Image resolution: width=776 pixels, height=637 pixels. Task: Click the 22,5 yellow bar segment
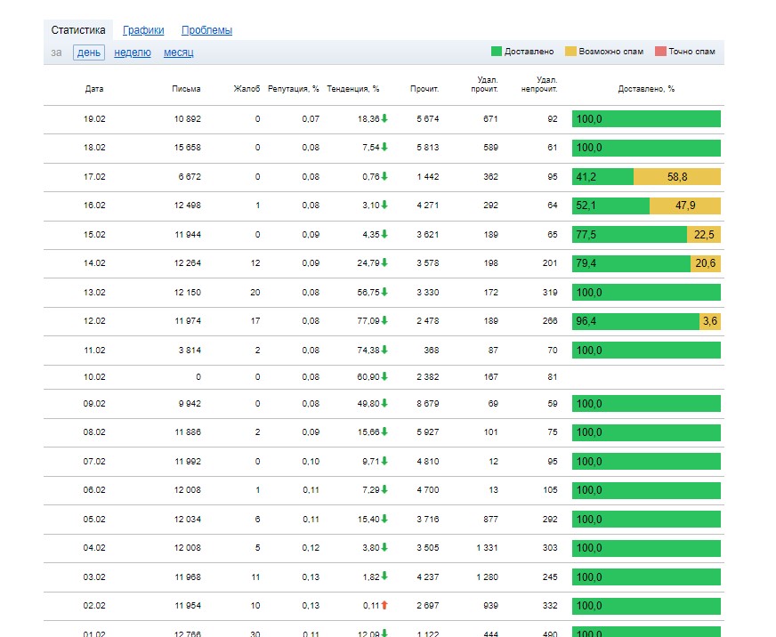[x=704, y=235]
